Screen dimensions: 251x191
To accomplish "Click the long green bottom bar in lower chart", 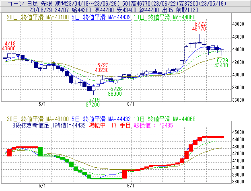I will (107, 179).
